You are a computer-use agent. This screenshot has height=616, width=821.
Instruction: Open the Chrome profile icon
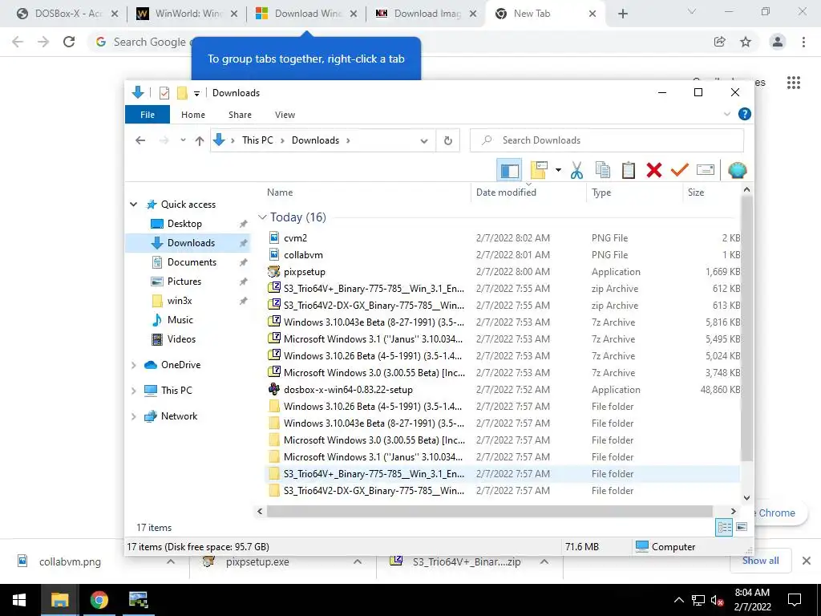[x=778, y=42]
